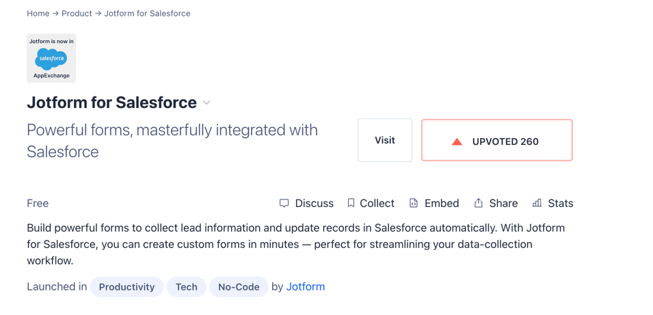653x315 pixels.
Task: Select the No-Code topic tag
Action: click(x=239, y=287)
